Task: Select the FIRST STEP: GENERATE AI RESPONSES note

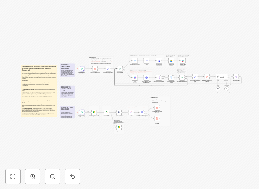Action: [68, 70]
